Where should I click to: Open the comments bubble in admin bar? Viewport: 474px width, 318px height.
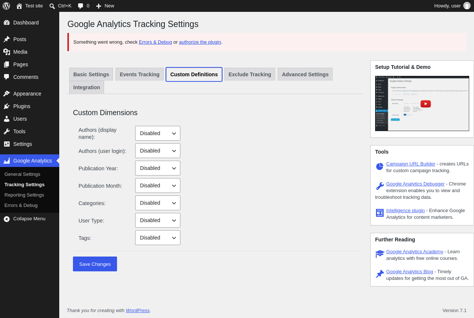click(80, 6)
